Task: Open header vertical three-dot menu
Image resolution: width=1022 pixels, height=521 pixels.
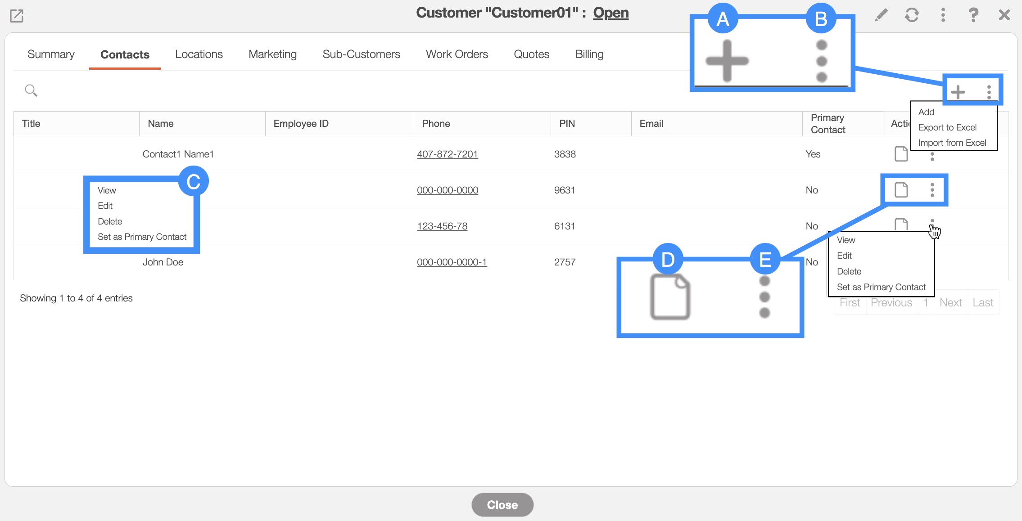Action: [x=943, y=15]
